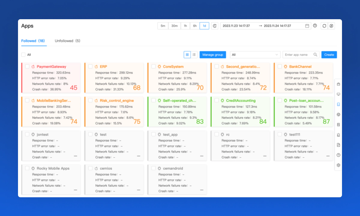Click Crash rate 31.33% on ERP card
This screenshot has width=360, height=216.
click(x=109, y=89)
